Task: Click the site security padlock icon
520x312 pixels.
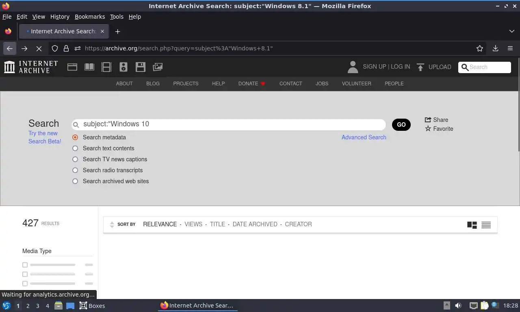Action: [x=66, y=48]
